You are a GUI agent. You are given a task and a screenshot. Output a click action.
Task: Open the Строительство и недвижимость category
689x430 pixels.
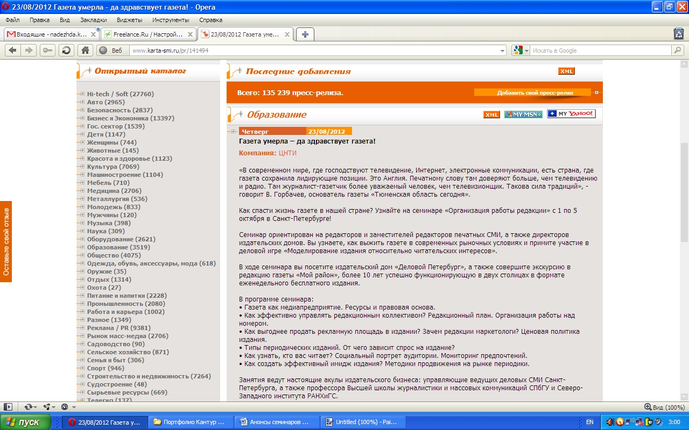pyautogui.click(x=149, y=376)
